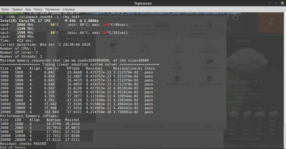Click the 'Number of threads: 2' line
The width and height of the screenshot is (286, 149).
coord(21,57)
